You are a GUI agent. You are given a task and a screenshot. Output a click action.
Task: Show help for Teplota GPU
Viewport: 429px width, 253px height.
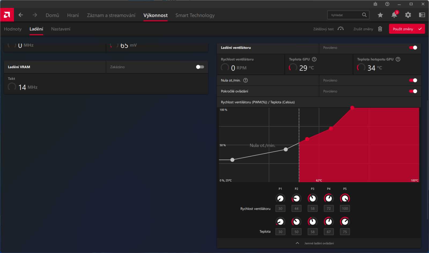tap(314, 59)
